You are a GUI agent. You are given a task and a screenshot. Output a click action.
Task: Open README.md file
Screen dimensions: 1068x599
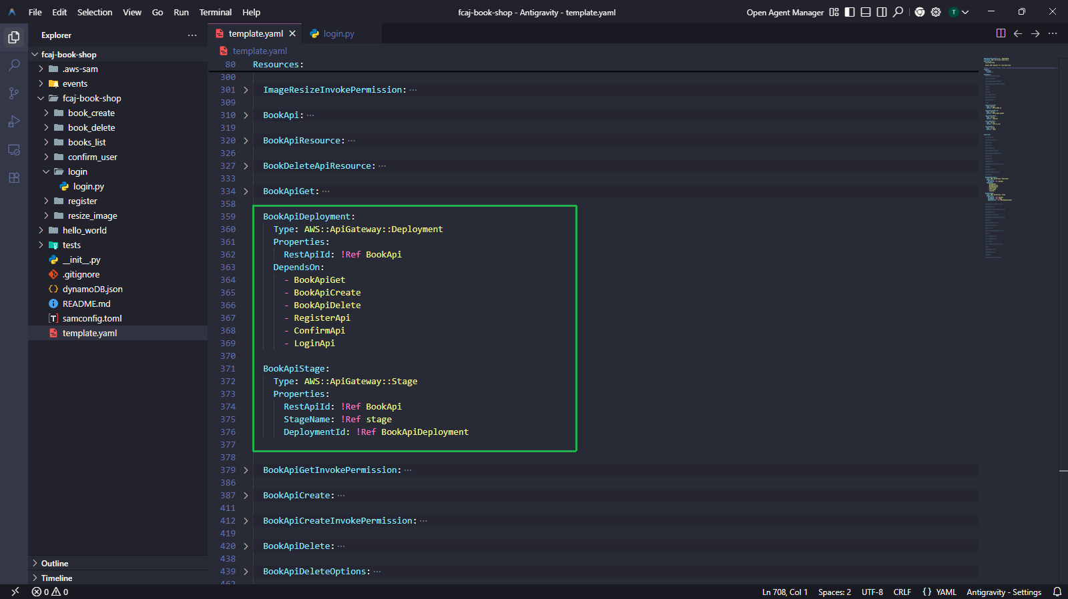[x=118, y=304]
